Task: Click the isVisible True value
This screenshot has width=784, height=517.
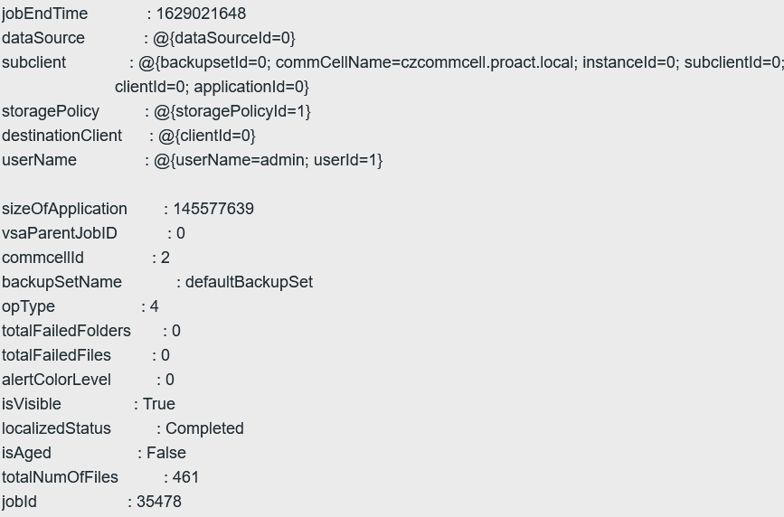Action: [x=159, y=403]
